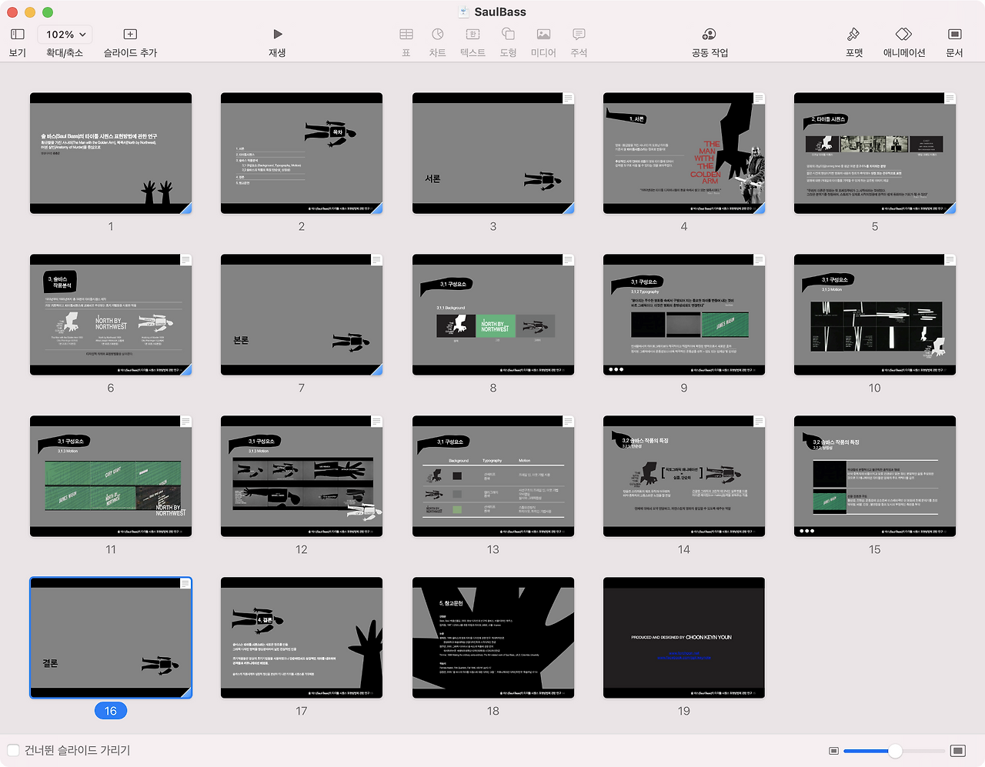The height and width of the screenshot is (767, 985).
Task: Select slide 18 참고문헌 thumbnail
Action: point(493,638)
